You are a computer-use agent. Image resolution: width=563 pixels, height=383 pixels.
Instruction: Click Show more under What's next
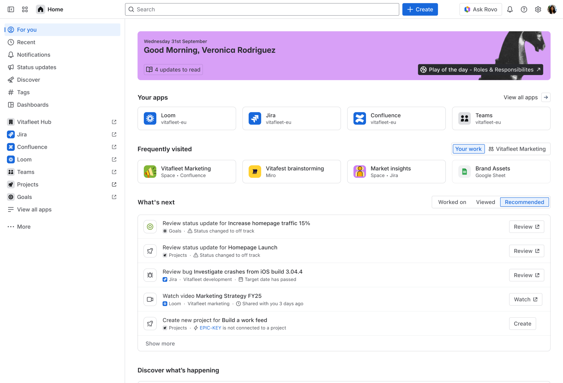click(160, 344)
